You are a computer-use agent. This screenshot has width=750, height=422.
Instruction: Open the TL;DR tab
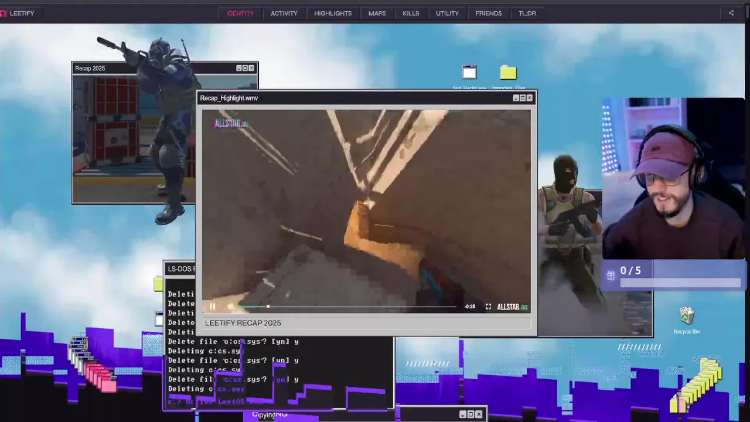(527, 13)
